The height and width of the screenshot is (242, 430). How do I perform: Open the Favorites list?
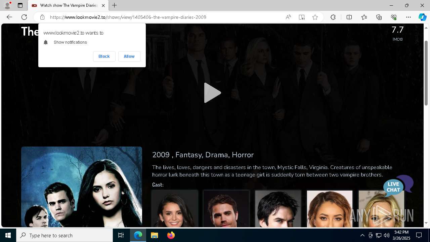(364, 17)
